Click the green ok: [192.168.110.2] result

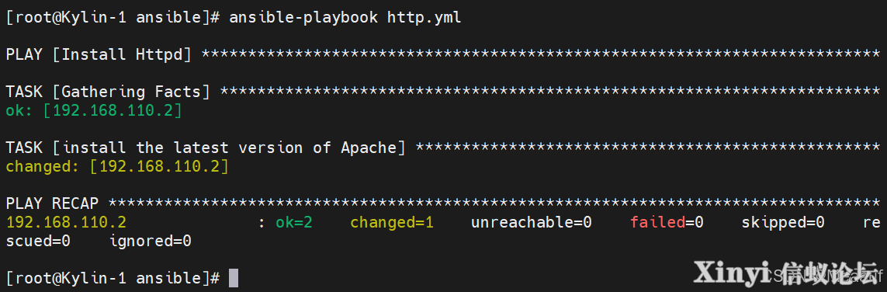(94, 110)
